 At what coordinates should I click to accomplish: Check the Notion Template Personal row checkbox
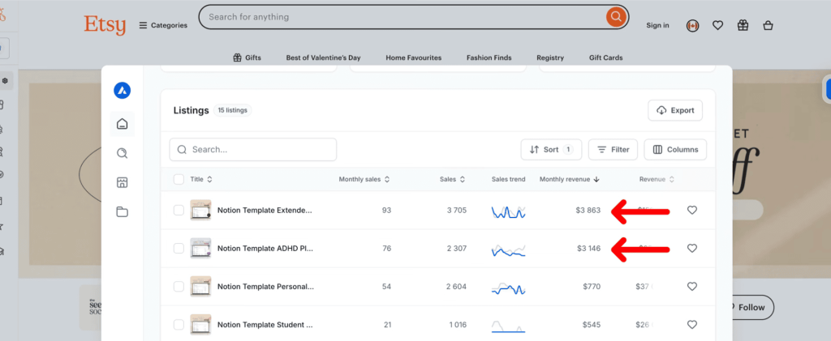pos(179,287)
